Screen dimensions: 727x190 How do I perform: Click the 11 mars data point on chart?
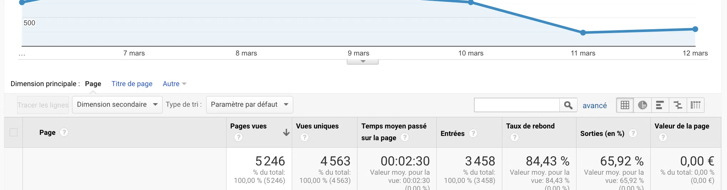coord(583,33)
